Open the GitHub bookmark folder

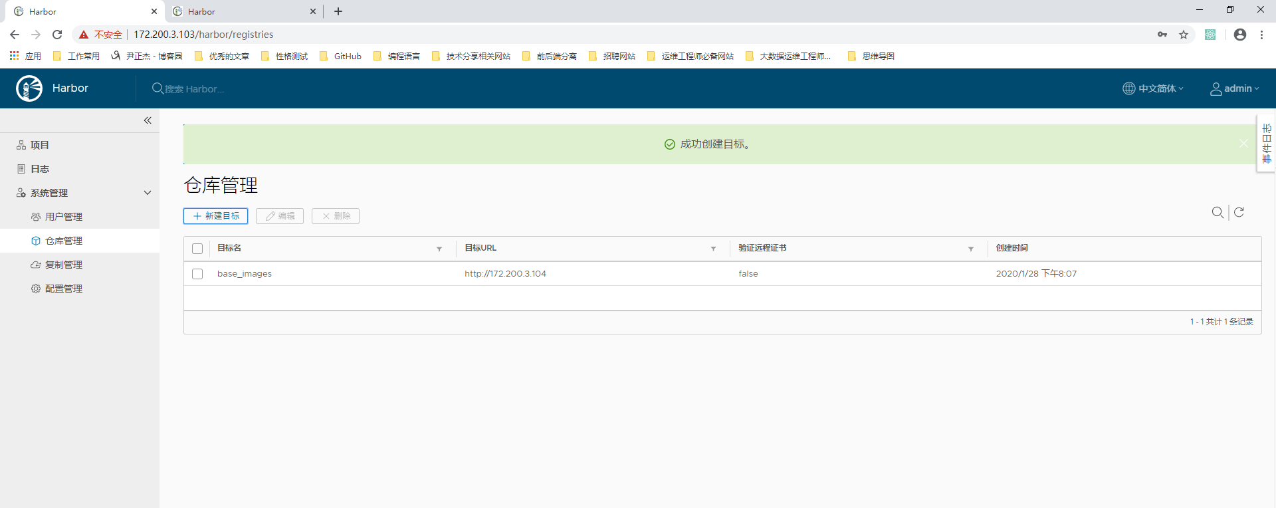(340, 56)
